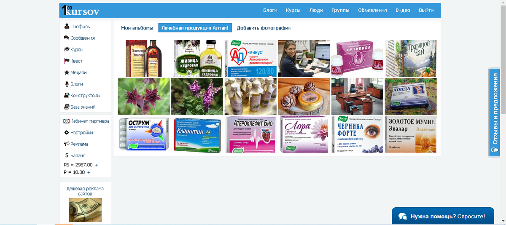Image resolution: width=506 pixels, height=225 pixels.
Task: Click the Settings gear icon
Action: coord(67,132)
